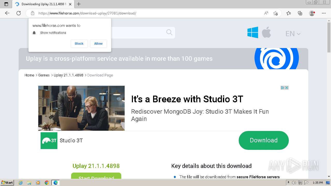The width and height of the screenshot is (331, 186).
Task: Click the Key details about this download heading
Action: pos(212,166)
